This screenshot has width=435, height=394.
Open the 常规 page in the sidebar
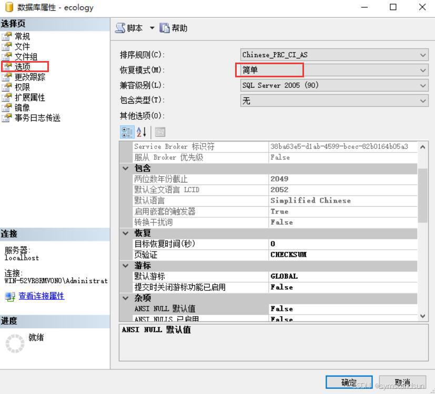[x=22, y=36]
